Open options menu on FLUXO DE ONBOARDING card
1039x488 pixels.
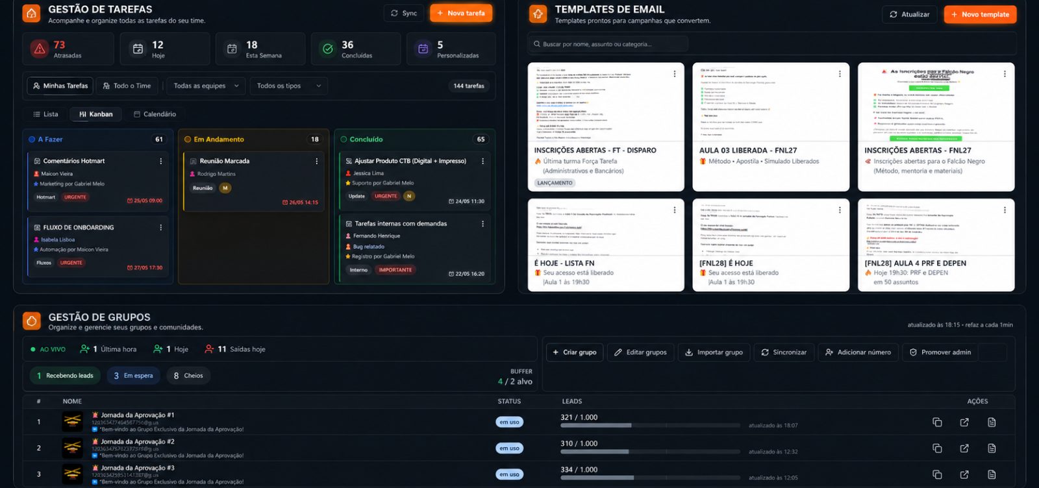pos(161,228)
